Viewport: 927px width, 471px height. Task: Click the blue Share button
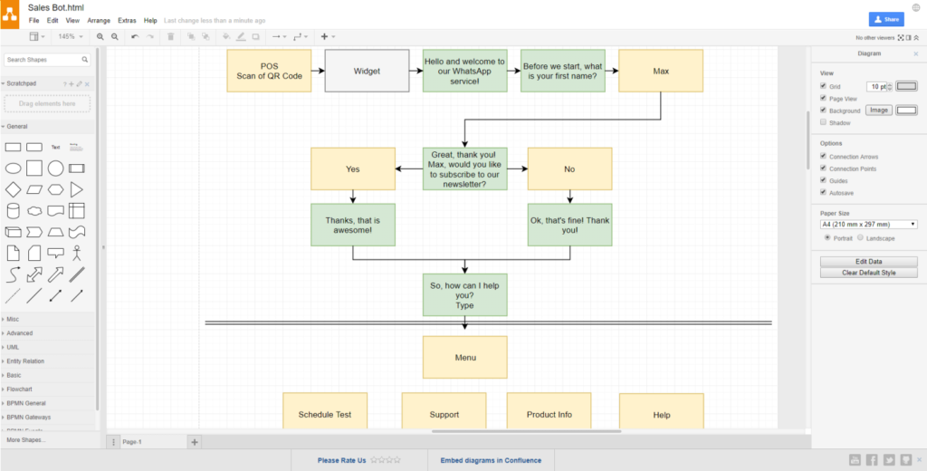coord(885,19)
